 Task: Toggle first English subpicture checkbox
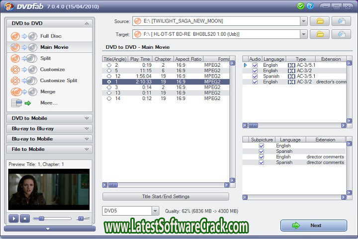262,146
